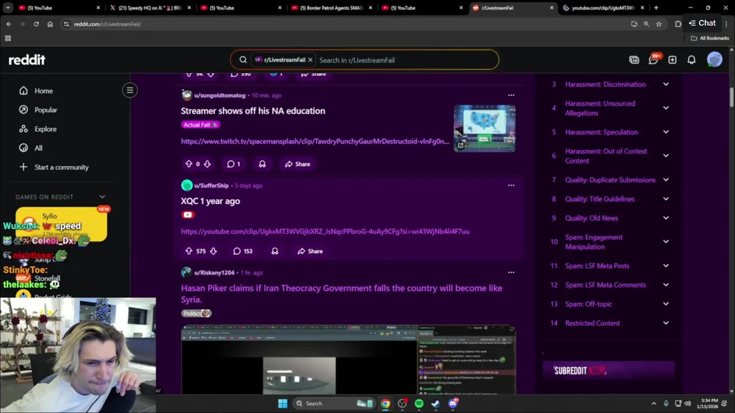Screen dimensions: 735x413
Task: Click the Actual Fail flair tag
Action: (200, 124)
